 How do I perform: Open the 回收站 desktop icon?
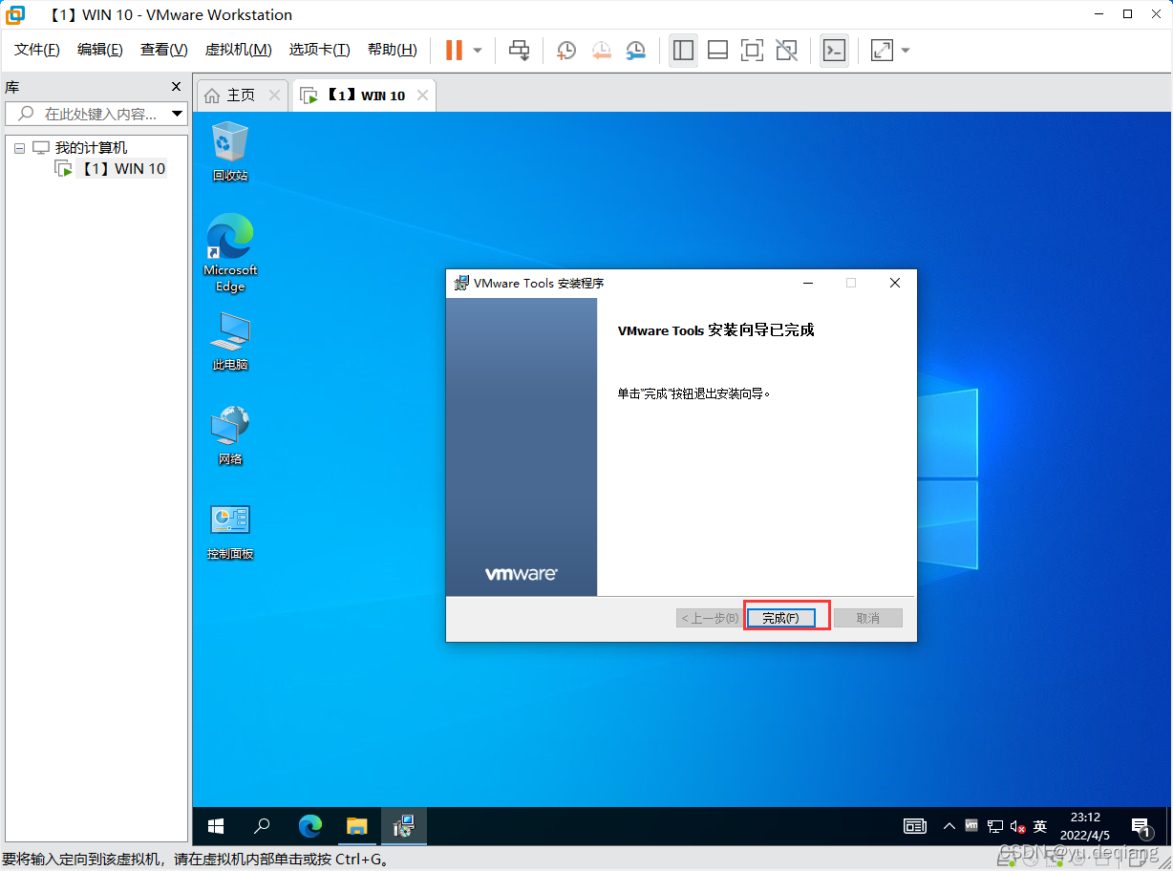coord(229,152)
